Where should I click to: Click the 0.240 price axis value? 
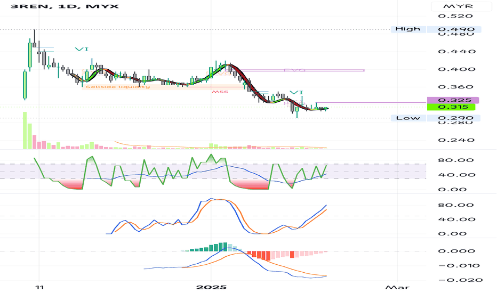coord(456,140)
